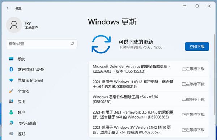Image resolution: width=217 pixels, height=140 pixels.
Task: Click 正在等待下载 status for KB890830
Action: [193, 99]
